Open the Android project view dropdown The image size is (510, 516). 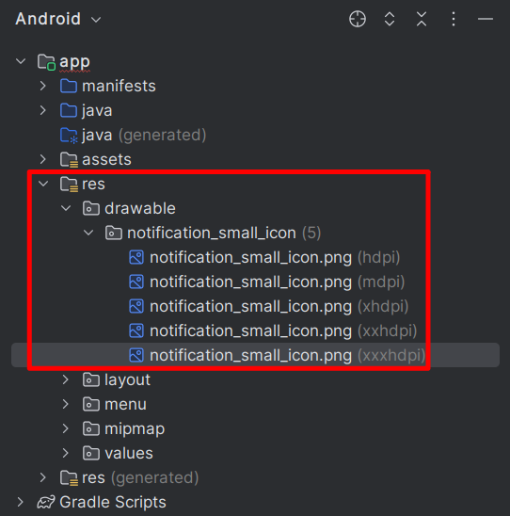58,19
